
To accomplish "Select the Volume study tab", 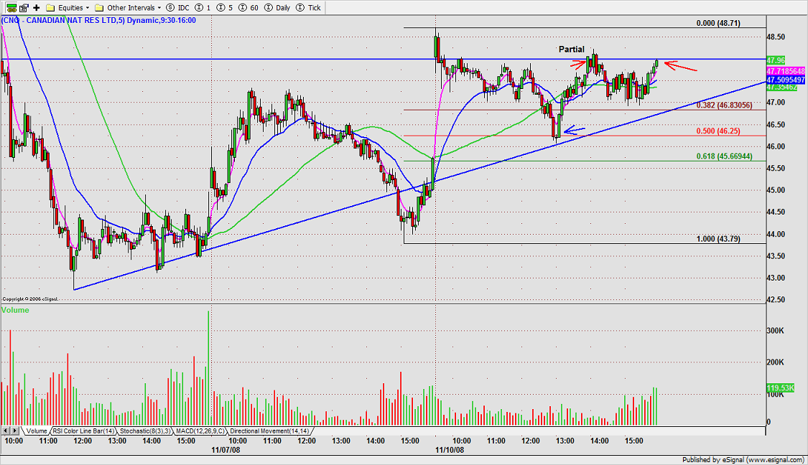I will [x=36, y=431].
